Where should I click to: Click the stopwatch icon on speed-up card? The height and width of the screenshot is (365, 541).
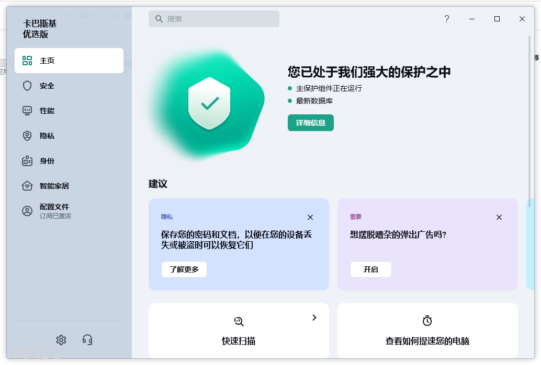point(427,321)
